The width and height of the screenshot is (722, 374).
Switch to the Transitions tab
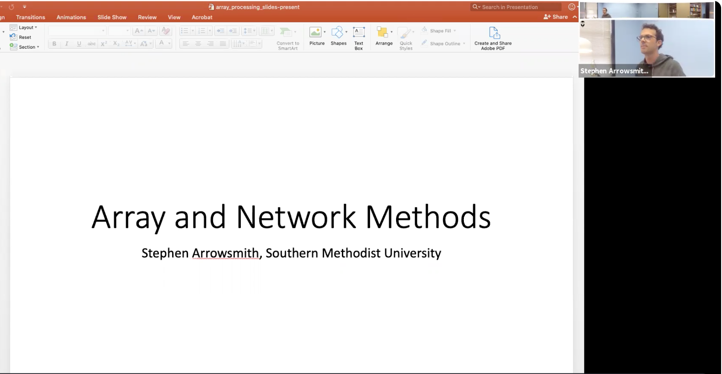31,17
